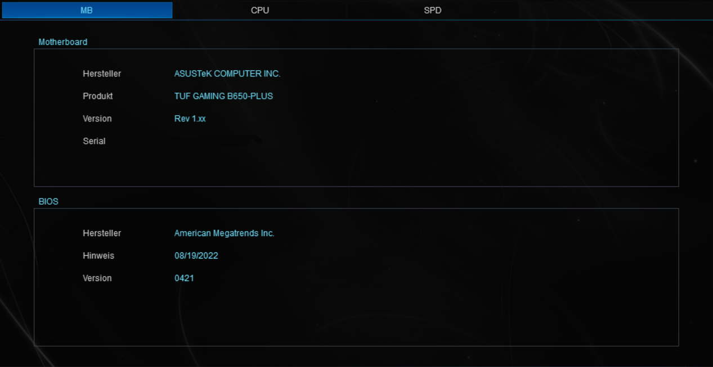The height and width of the screenshot is (367, 713).
Task: Click the motherboard Version label
Action: click(x=97, y=119)
